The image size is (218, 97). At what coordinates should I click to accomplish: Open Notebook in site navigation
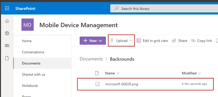30,86
